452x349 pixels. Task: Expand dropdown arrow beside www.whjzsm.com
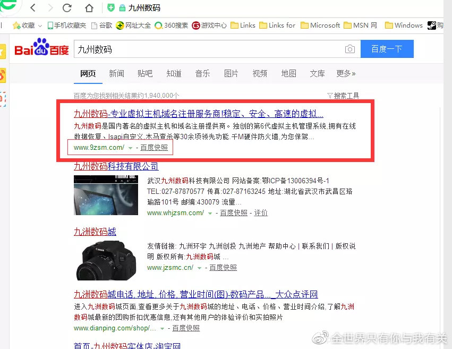point(210,213)
